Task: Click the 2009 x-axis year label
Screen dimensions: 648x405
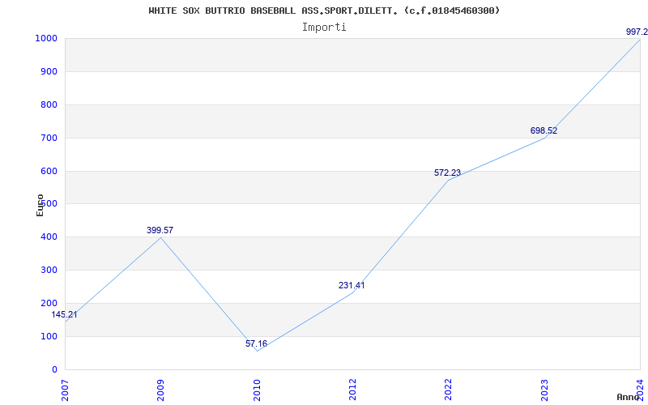Action: (160, 390)
